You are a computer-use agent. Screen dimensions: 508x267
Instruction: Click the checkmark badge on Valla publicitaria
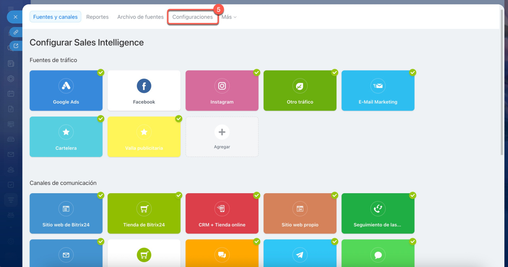[179, 119]
